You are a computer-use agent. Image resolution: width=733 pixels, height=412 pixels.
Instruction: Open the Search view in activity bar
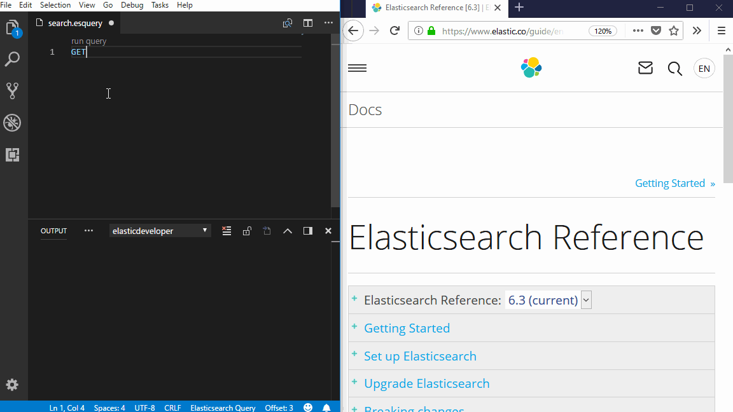point(12,59)
